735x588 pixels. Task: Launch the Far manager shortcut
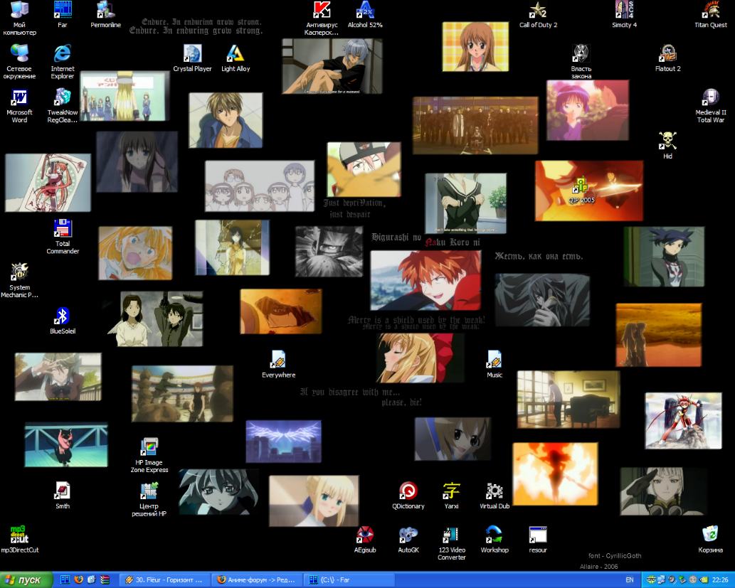(x=63, y=15)
